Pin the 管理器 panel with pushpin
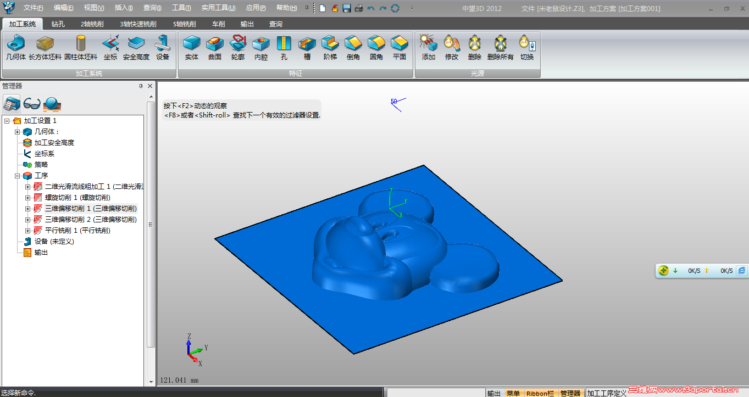Viewport: 749px width, 397px height. tap(141, 86)
